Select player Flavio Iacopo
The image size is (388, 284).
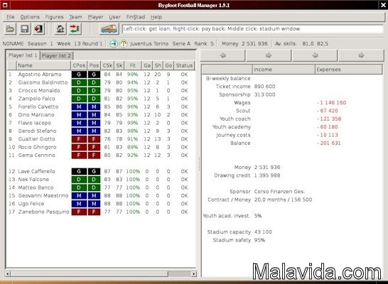[101, 123]
